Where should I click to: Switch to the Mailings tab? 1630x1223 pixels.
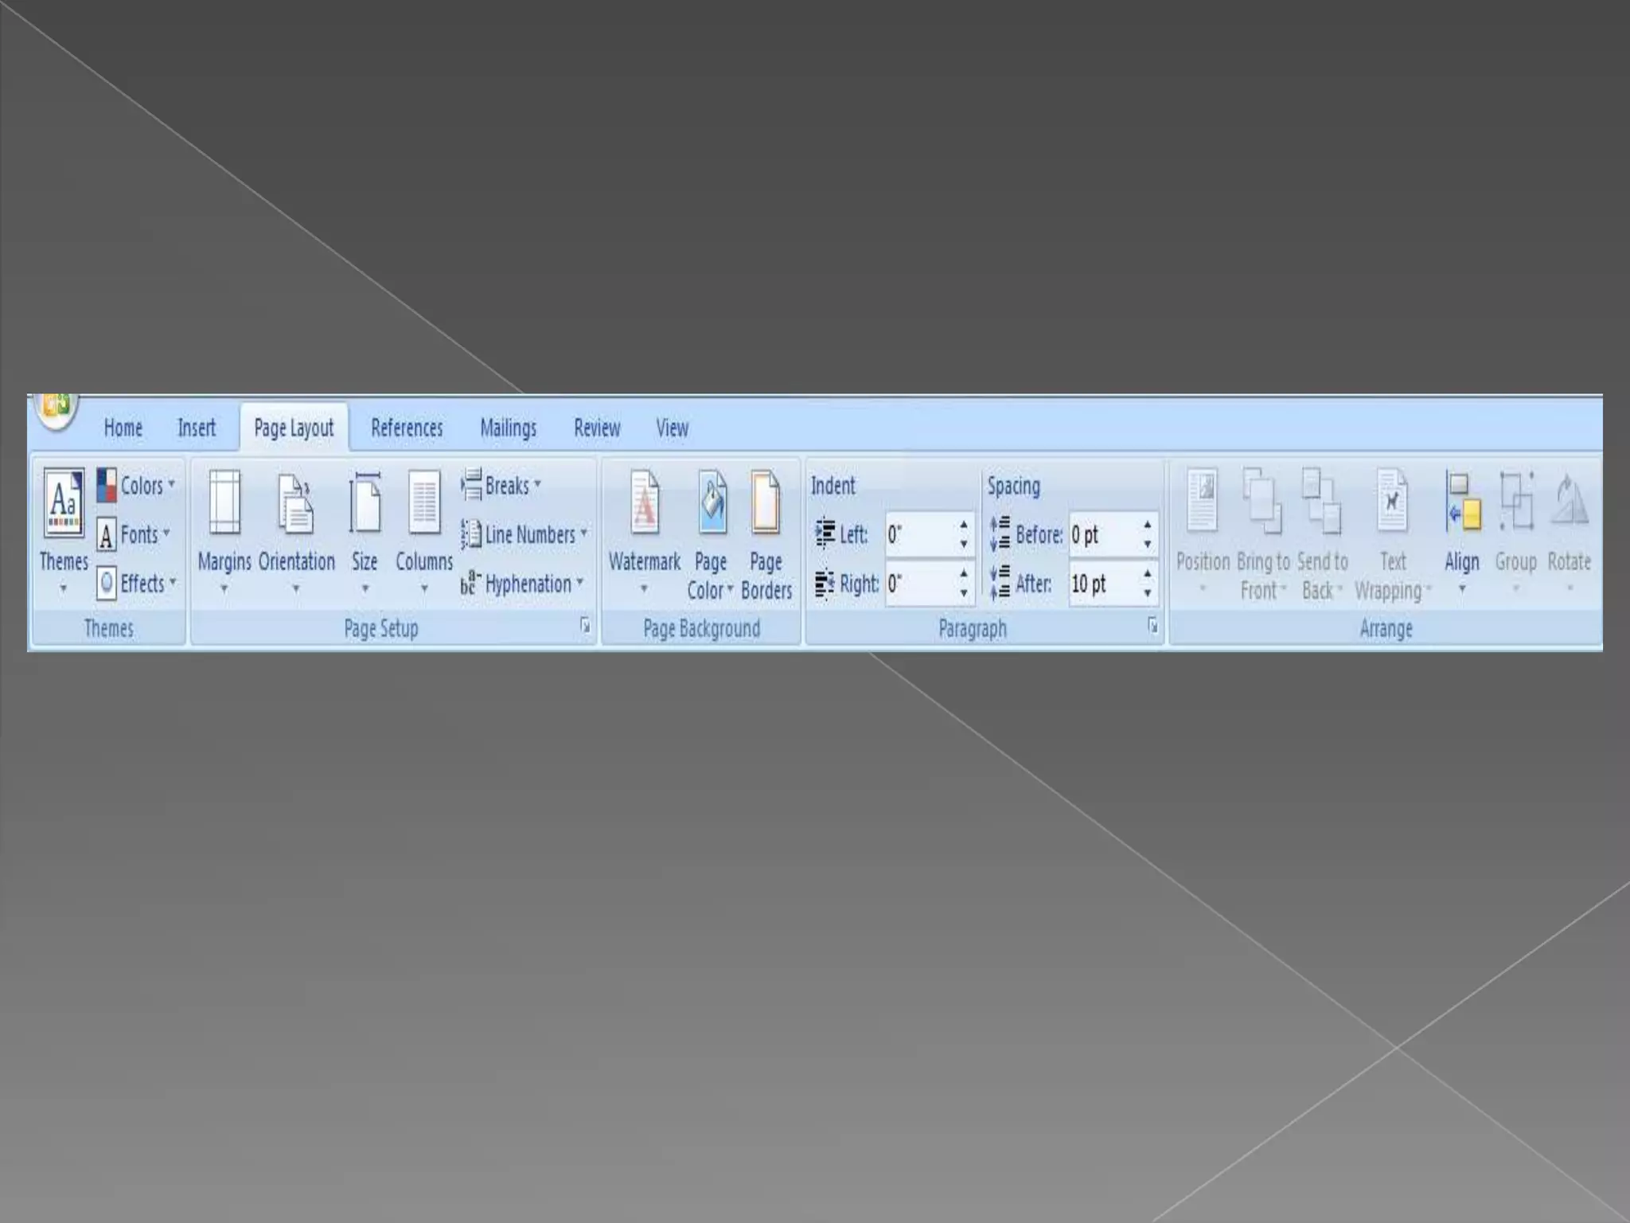coord(508,428)
